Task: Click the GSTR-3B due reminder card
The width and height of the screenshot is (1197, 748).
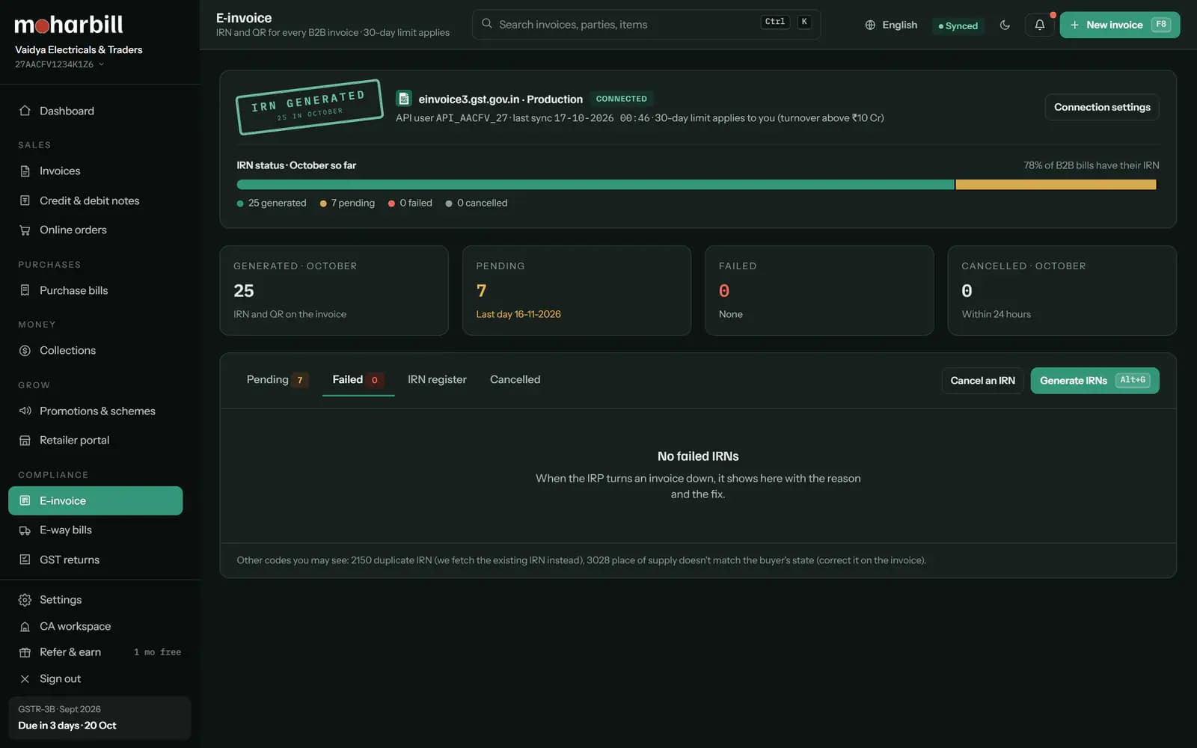Action: pyautogui.click(x=100, y=718)
